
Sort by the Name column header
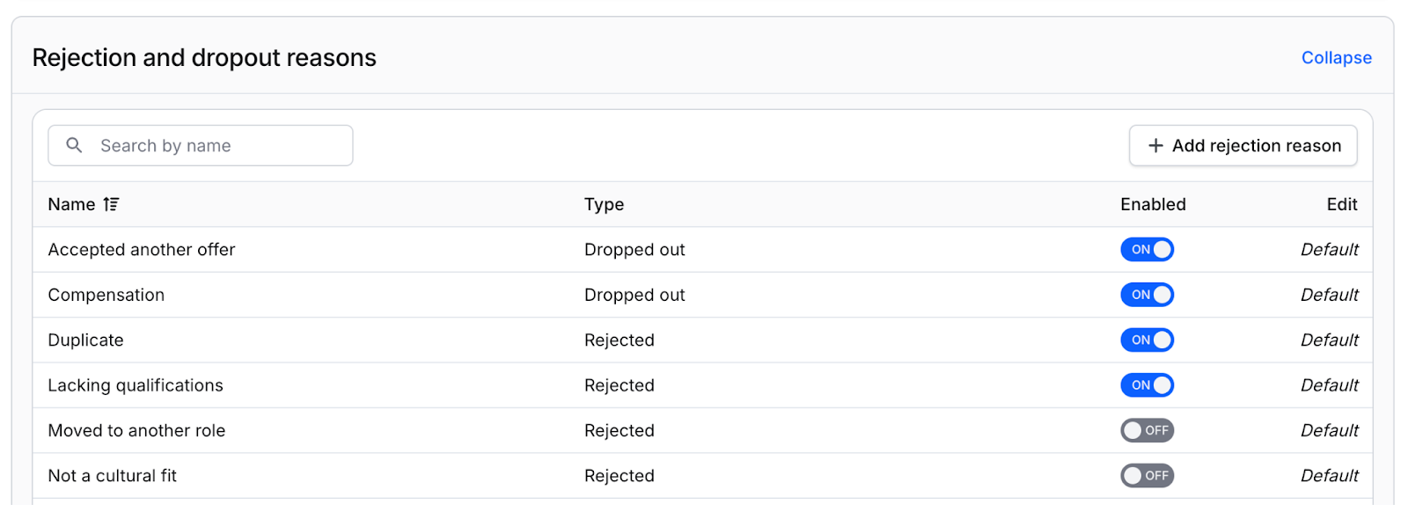(x=71, y=204)
